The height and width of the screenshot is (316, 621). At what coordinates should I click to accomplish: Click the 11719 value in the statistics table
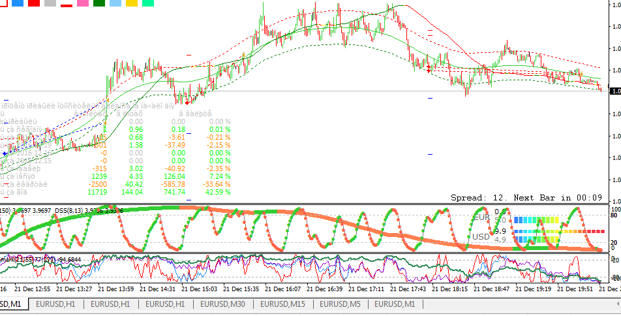click(x=97, y=192)
